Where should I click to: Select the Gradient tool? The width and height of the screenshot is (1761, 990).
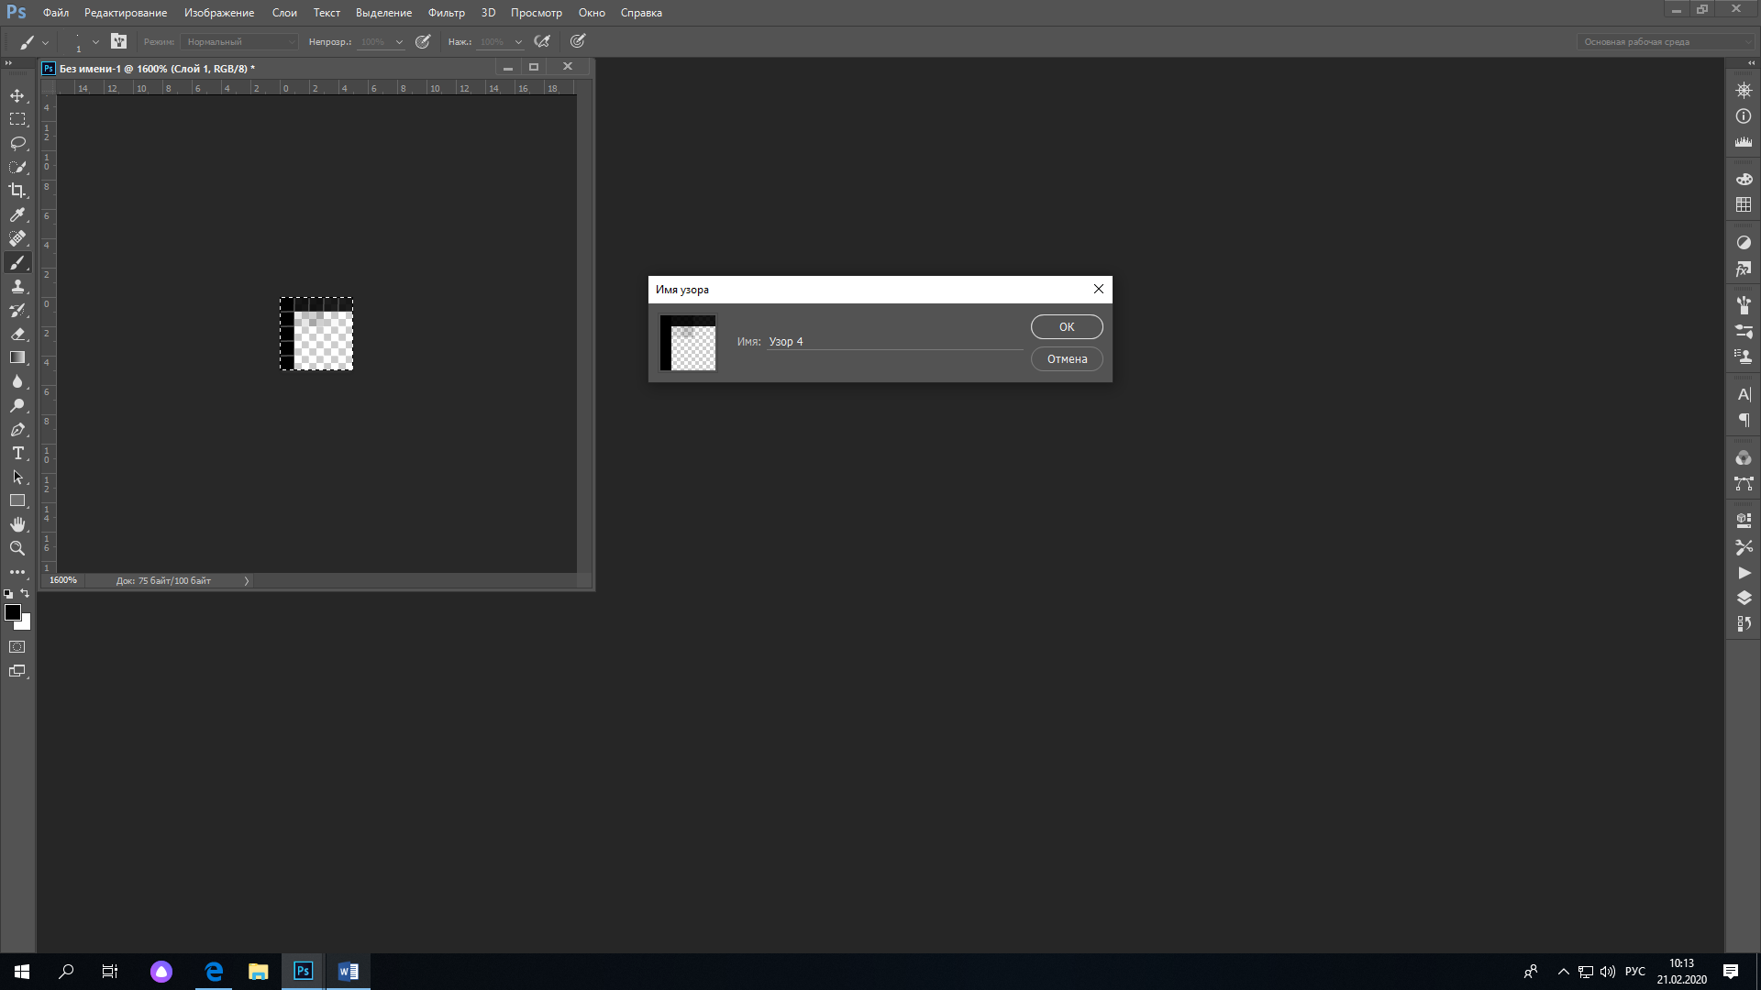click(x=17, y=357)
